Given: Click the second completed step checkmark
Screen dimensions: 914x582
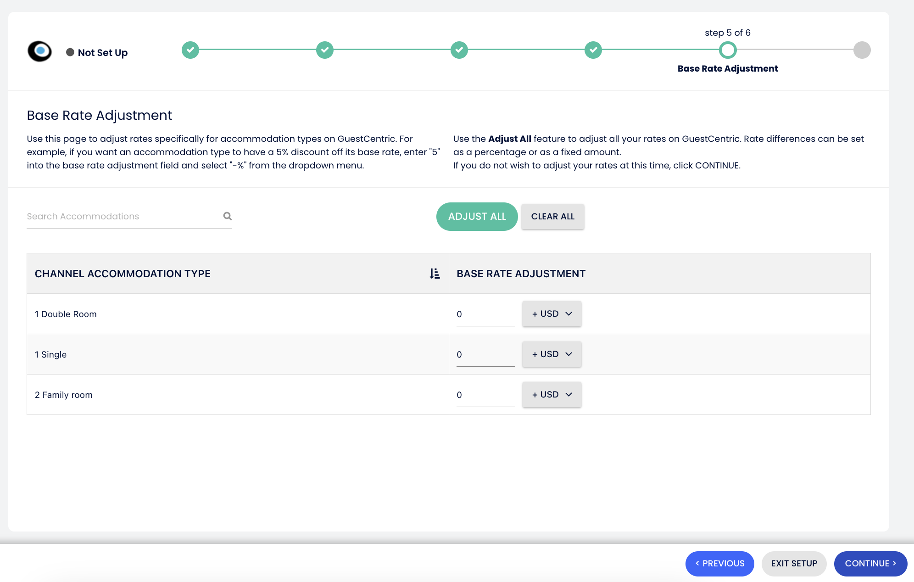Looking at the screenshot, I should click(x=324, y=50).
